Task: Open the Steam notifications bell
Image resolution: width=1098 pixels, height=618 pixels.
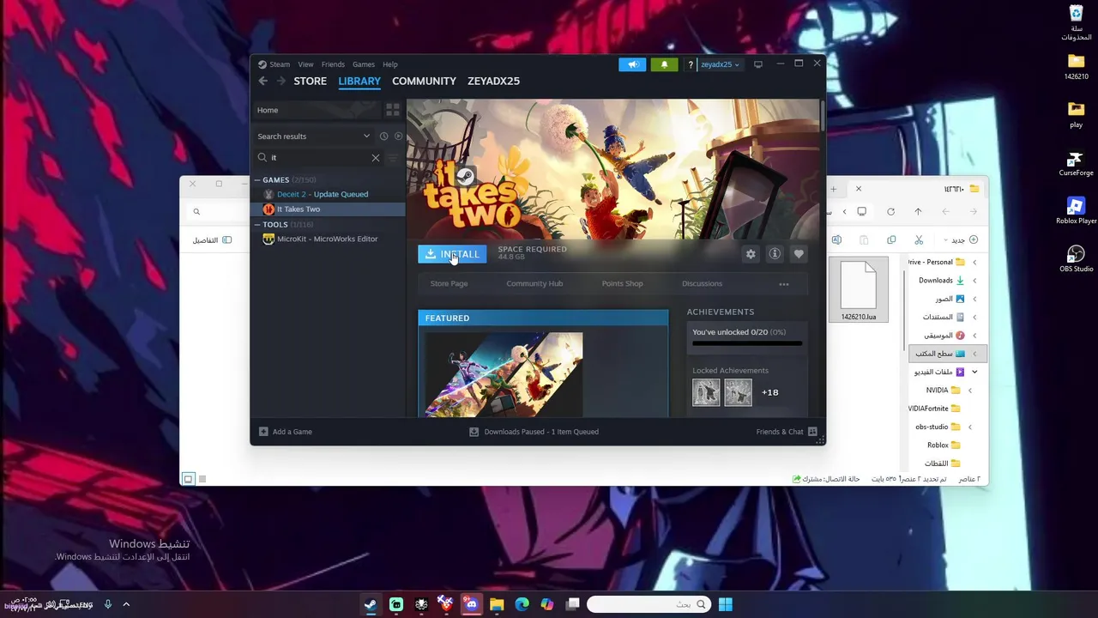Action: pyautogui.click(x=664, y=64)
